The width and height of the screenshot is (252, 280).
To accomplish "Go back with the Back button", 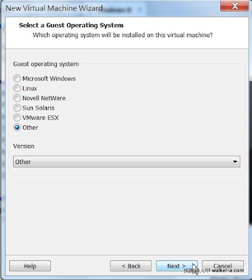I will pos(131,266).
